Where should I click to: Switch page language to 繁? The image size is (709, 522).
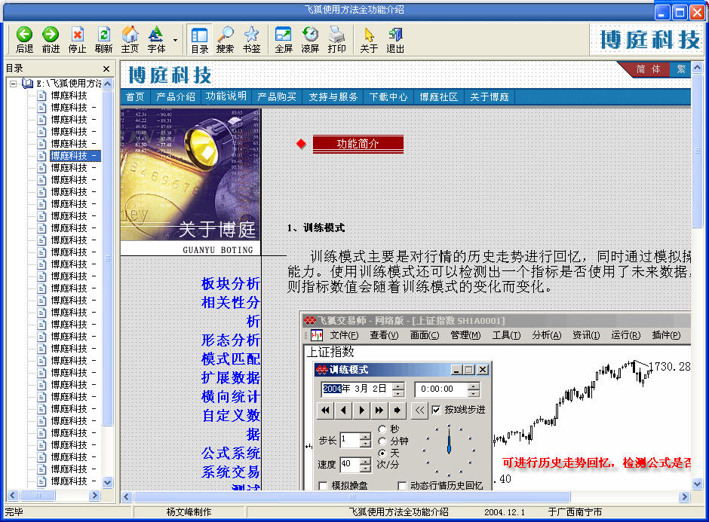(x=681, y=69)
